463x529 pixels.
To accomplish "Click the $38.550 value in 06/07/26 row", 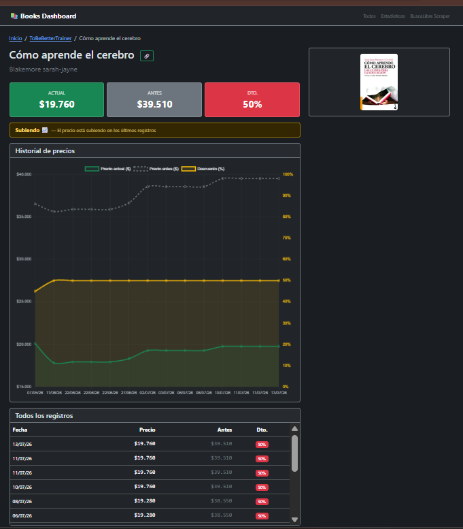I will [222, 515].
